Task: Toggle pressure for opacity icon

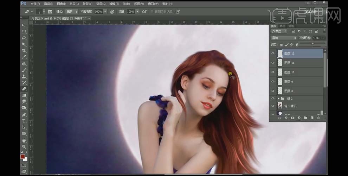Action: (112, 12)
